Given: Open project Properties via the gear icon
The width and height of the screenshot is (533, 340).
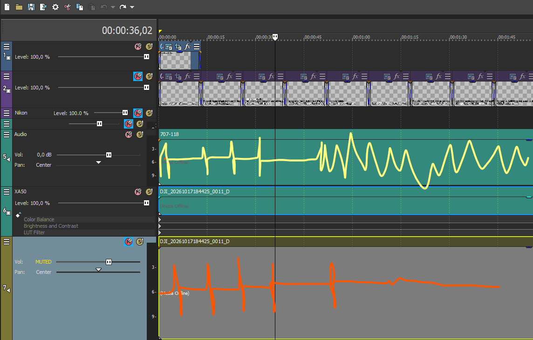Looking at the screenshot, I should click(x=55, y=7).
